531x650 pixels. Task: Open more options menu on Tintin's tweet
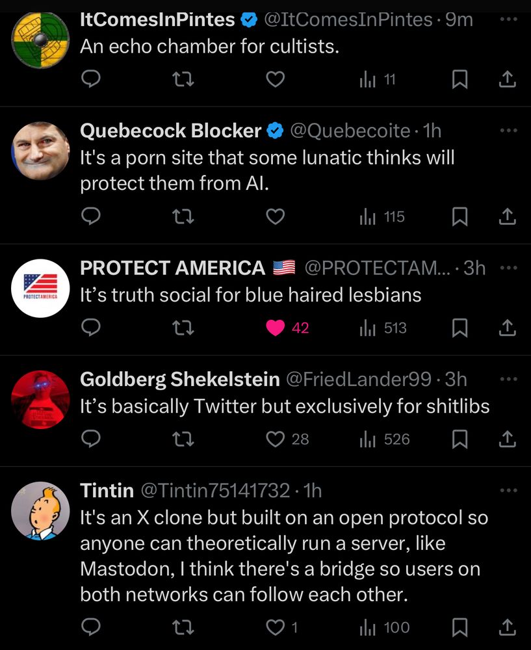509,490
